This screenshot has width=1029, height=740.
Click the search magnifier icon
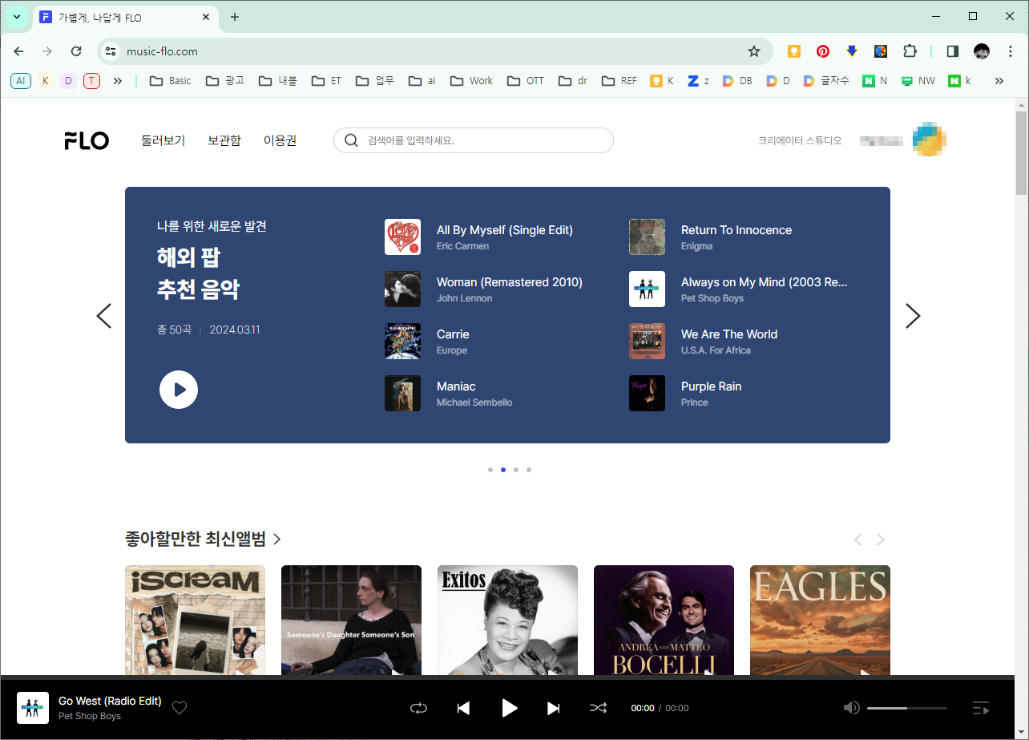click(x=351, y=140)
